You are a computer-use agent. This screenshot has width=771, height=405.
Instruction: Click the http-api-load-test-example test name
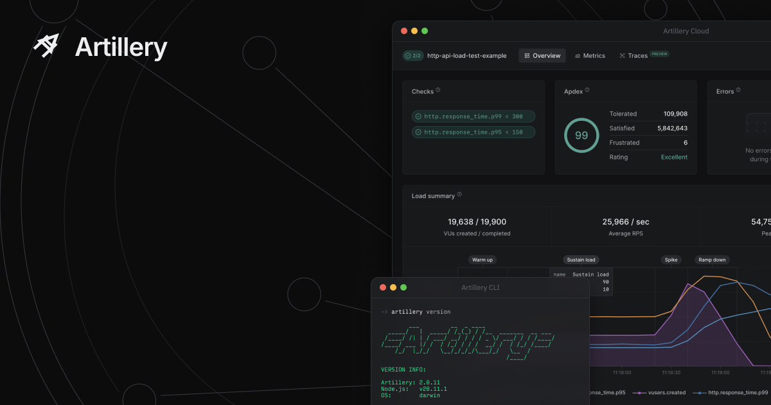point(466,56)
